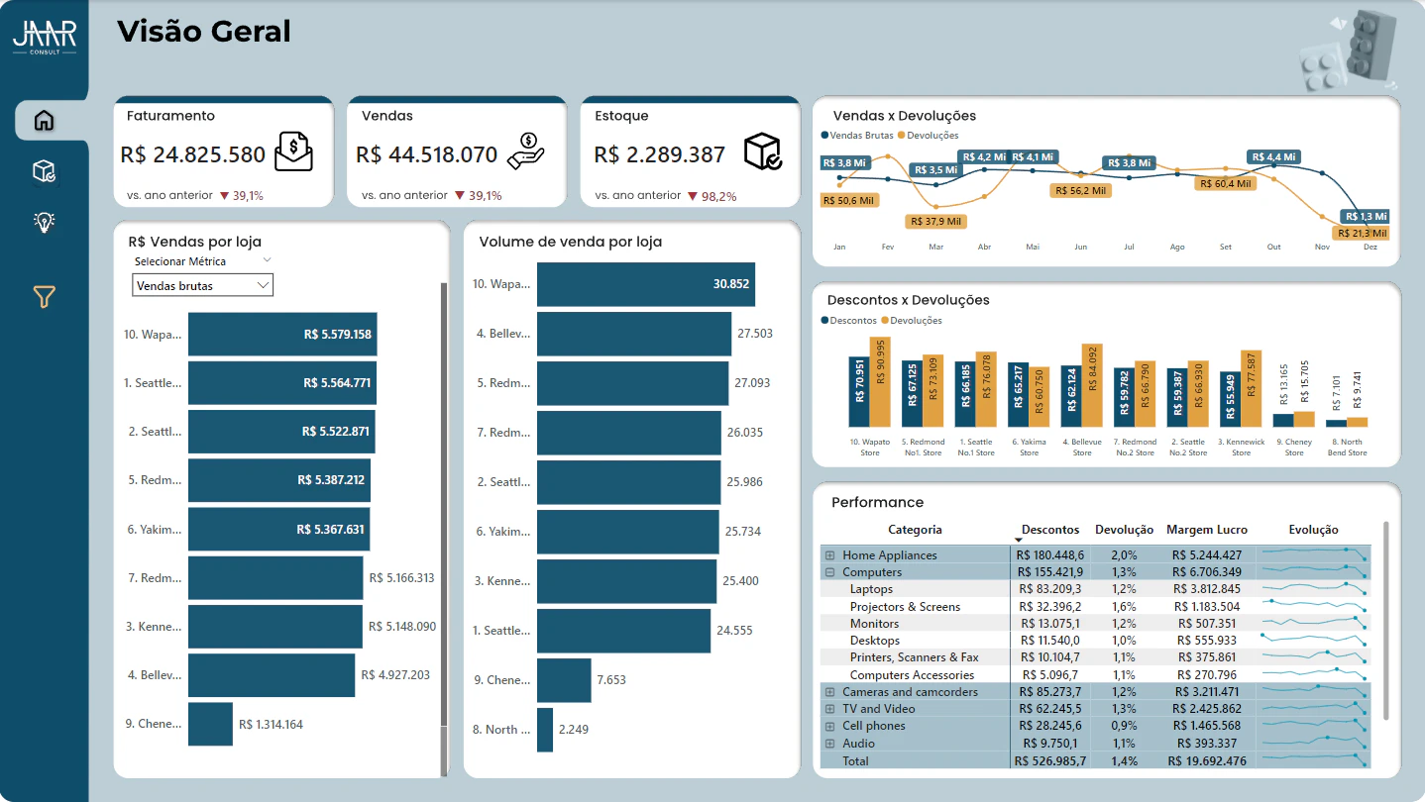Sort by the Devolução column header
Viewport: 1425px width, 802px height.
(1123, 530)
